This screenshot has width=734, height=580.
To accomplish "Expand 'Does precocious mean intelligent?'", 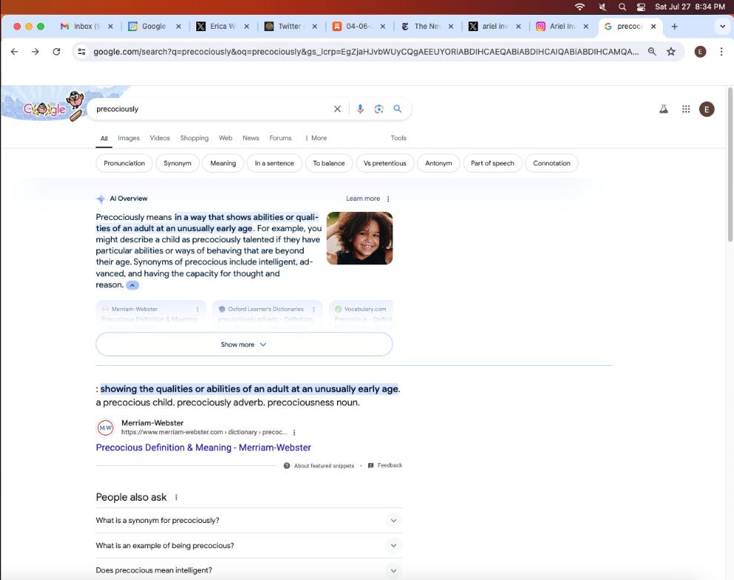I will tap(249, 570).
